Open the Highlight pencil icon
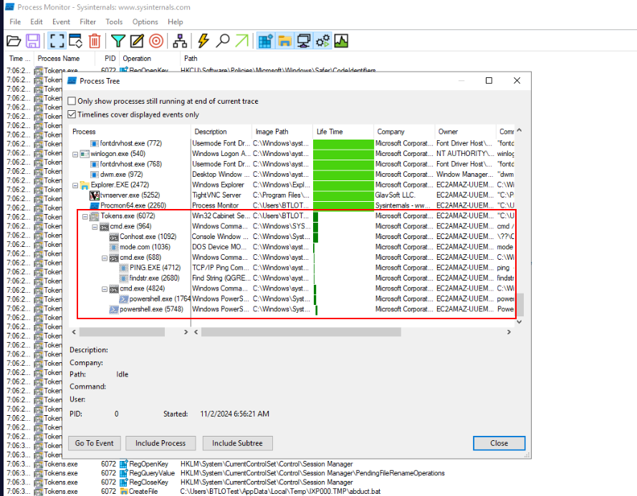This screenshot has width=637, height=496. 137,41
